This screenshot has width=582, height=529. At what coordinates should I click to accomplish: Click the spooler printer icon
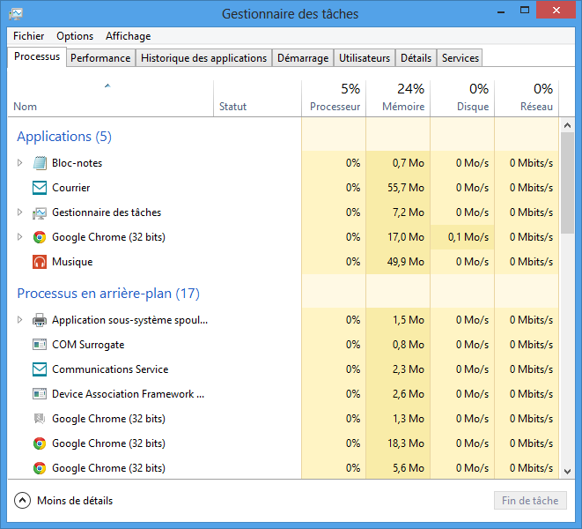(x=40, y=320)
